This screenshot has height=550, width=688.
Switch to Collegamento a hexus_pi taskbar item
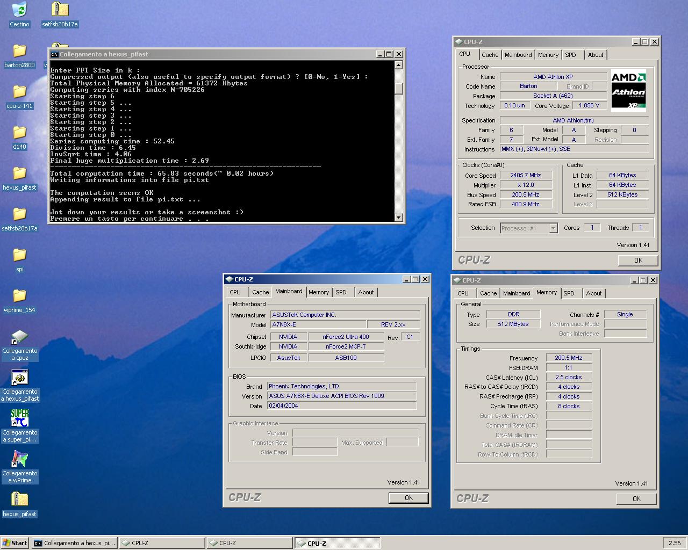tap(75, 543)
